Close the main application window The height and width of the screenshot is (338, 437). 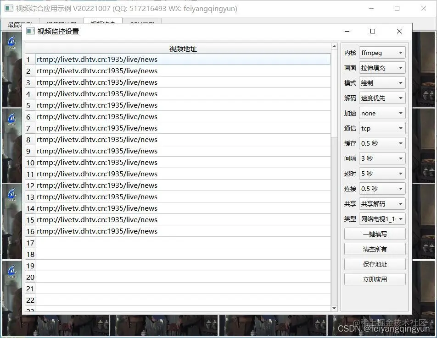(x=424, y=8)
